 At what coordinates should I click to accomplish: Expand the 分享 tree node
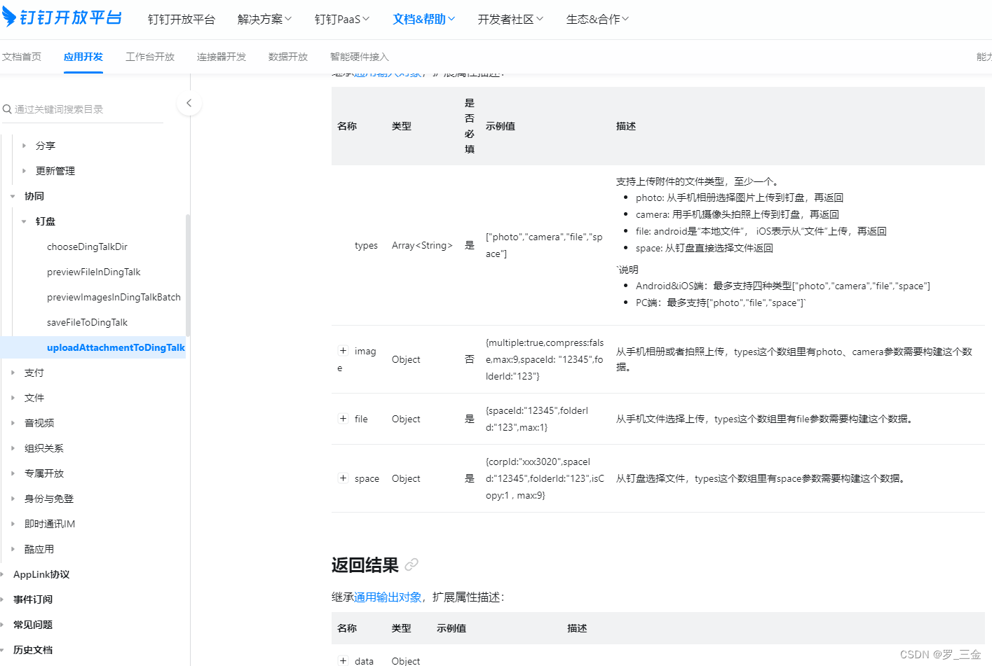(24, 146)
